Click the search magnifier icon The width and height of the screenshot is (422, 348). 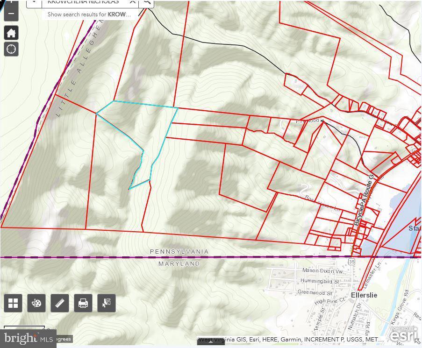[x=147, y=2]
